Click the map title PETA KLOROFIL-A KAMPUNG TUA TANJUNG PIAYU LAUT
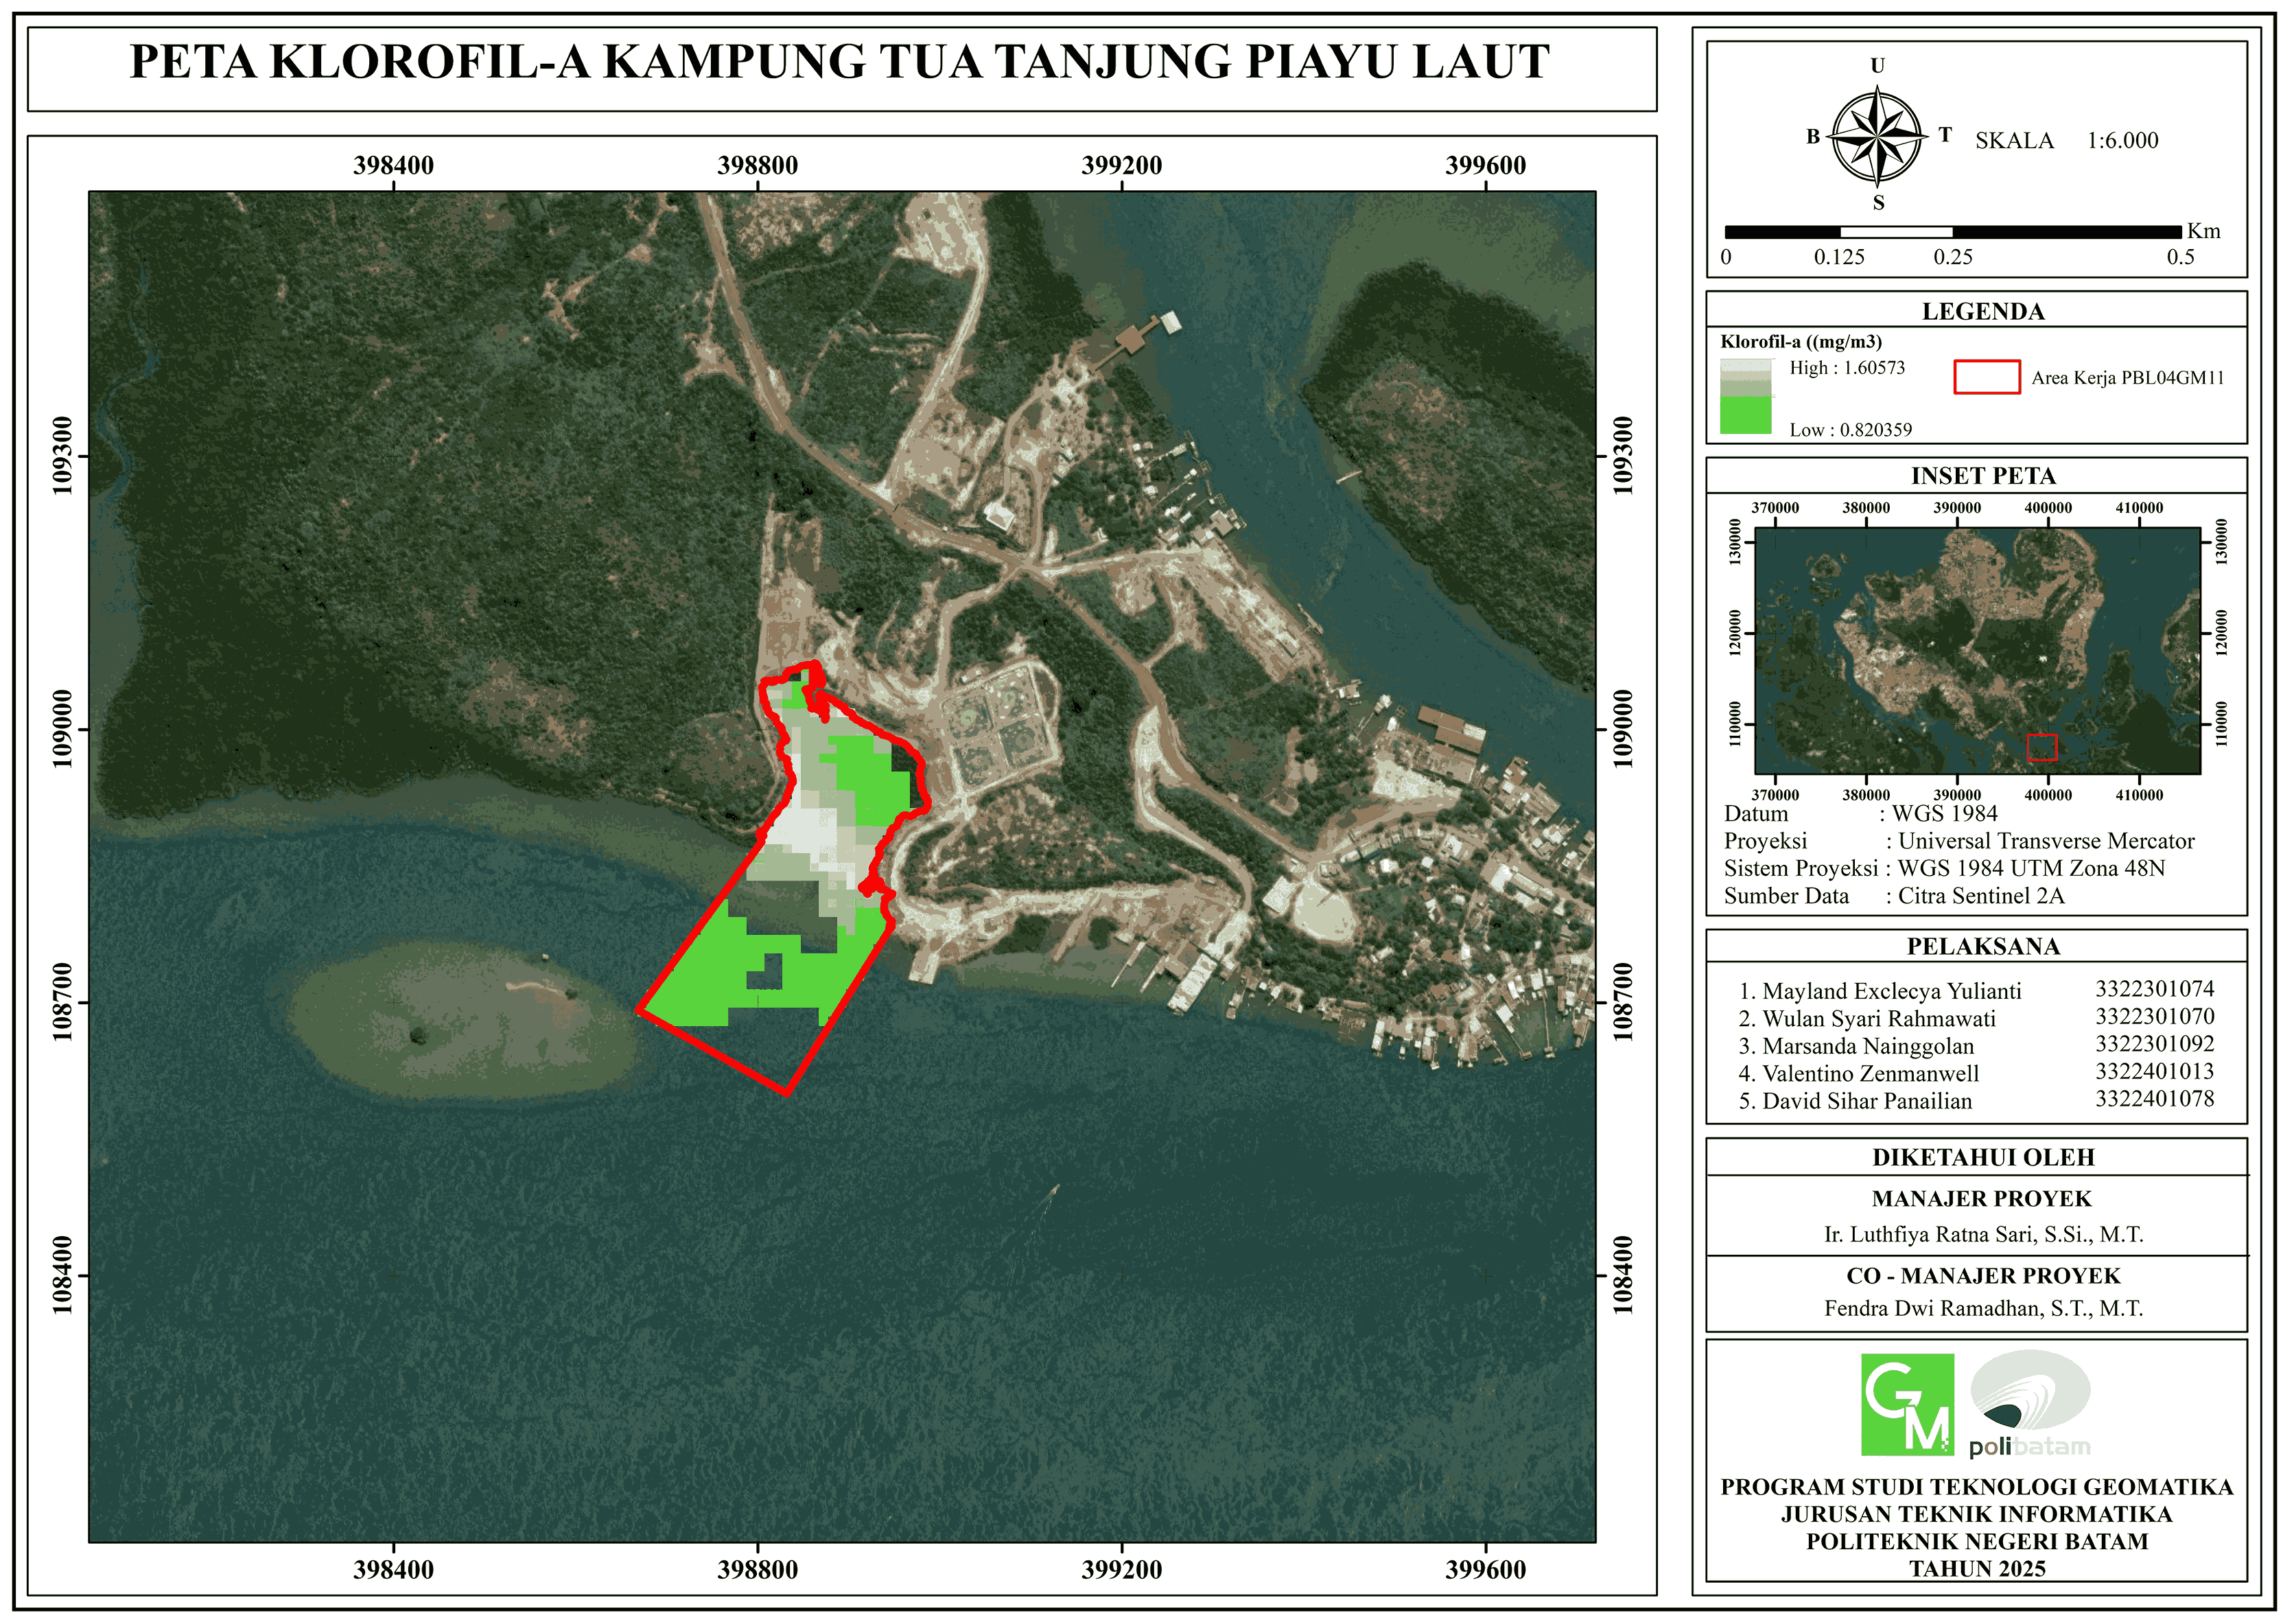This screenshot has width=2294, height=1624. 840,62
